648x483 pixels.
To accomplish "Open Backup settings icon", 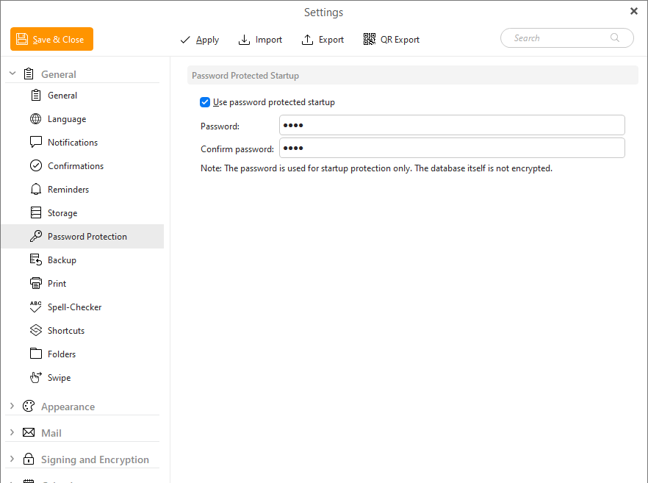I will pyautogui.click(x=35, y=260).
